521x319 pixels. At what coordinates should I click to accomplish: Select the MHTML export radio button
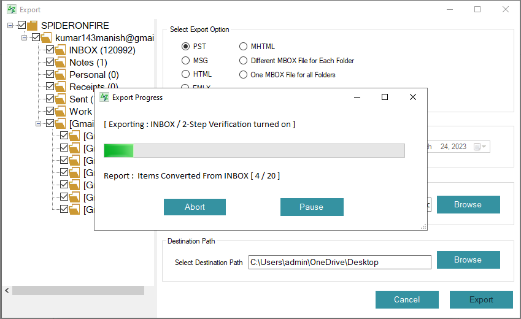point(243,46)
